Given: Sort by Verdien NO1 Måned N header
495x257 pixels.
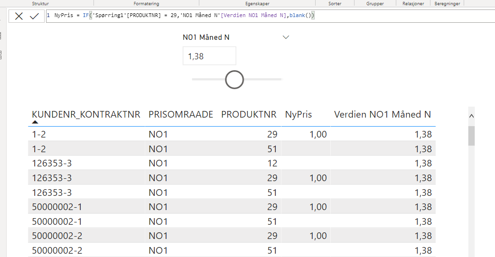Looking at the screenshot, I should 383,114.
